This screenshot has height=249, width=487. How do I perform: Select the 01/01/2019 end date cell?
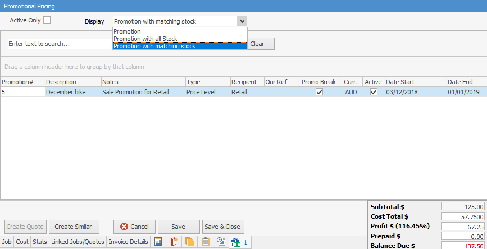click(467, 92)
